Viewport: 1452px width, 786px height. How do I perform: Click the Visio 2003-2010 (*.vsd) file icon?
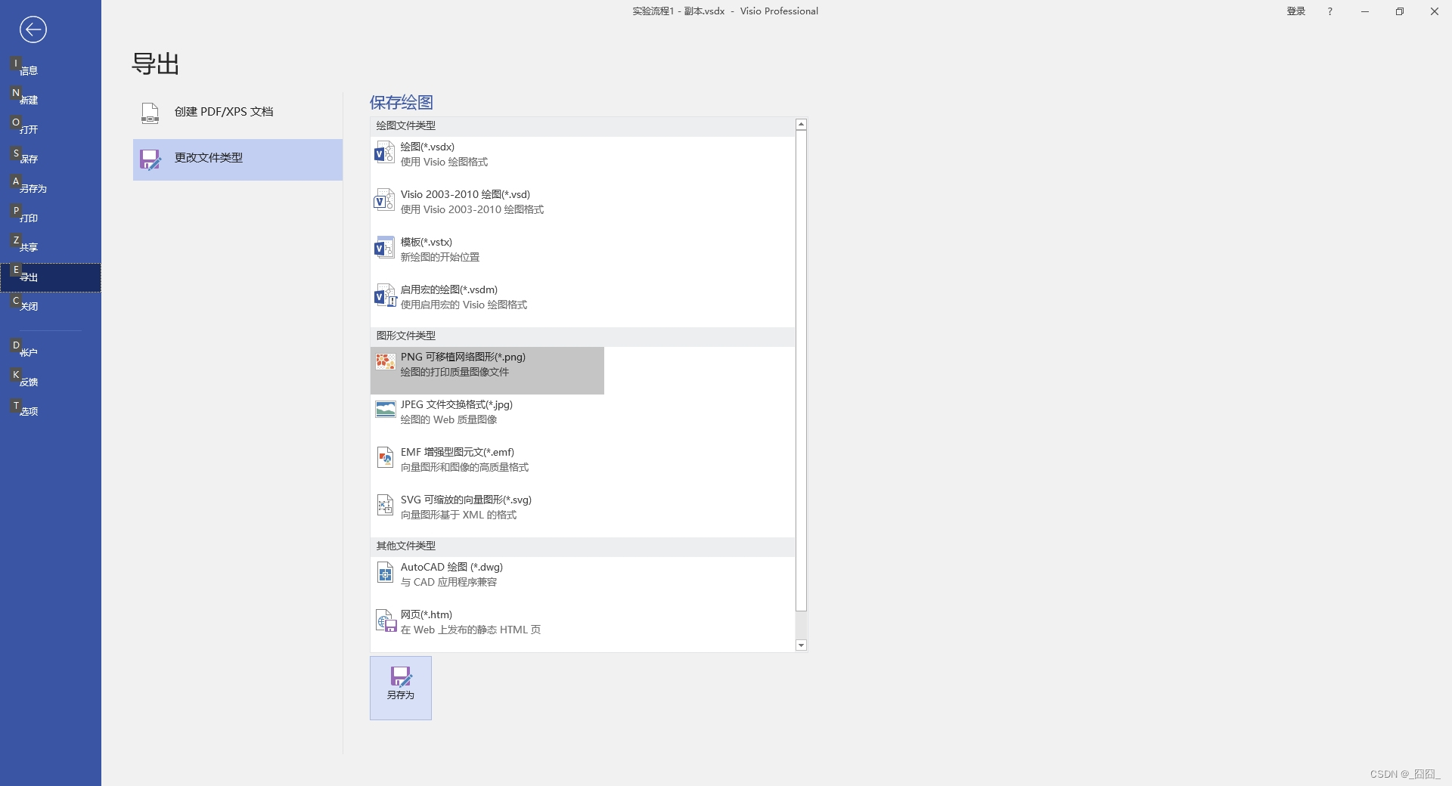pos(384,201)
